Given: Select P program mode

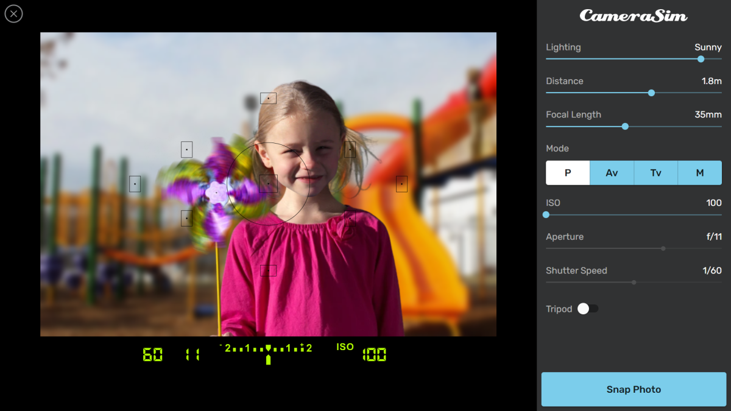Looking at the screenshot, I should [568, 173].
